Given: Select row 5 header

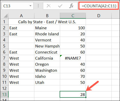Looking at the screenshot, I should coord(4,46).
